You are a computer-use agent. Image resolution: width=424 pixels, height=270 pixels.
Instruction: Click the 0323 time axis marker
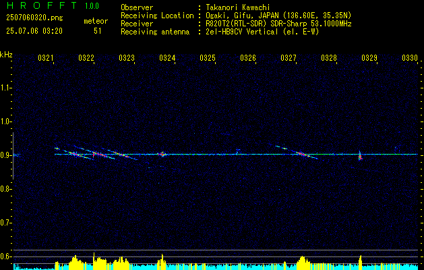[127, 57]
